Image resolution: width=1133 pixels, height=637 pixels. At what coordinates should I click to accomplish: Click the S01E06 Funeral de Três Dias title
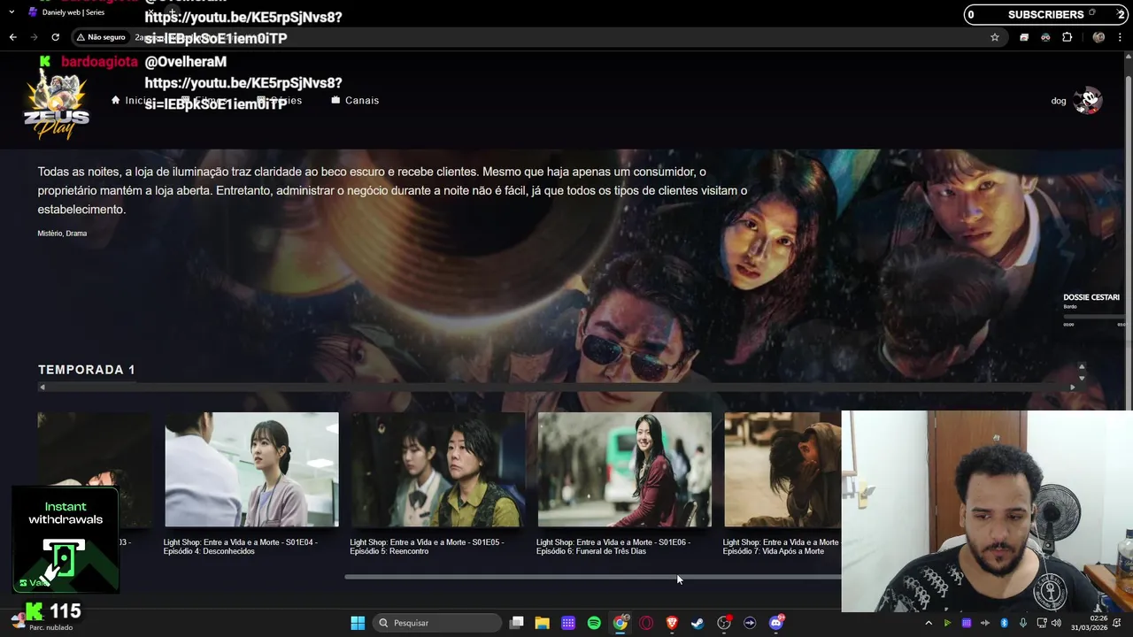pos(613,547)
